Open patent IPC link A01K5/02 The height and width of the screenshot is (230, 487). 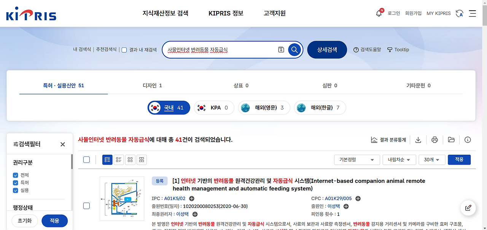click(174, 198)
